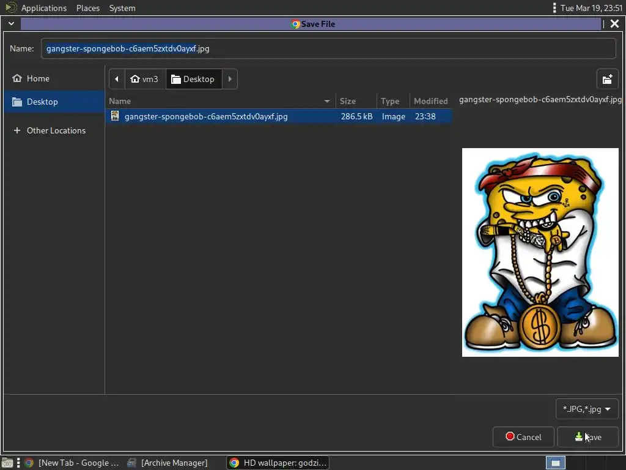
Task: Sort files by Name column header
Action: tap(220, 101)
